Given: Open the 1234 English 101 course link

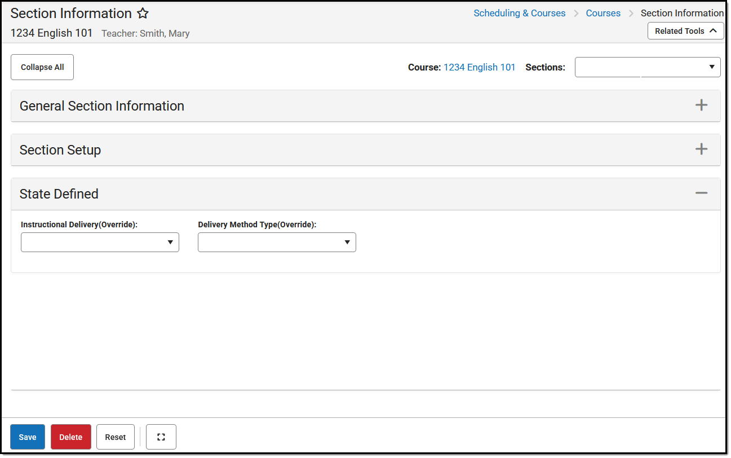Looking at the screenshot, I should 480,67.
